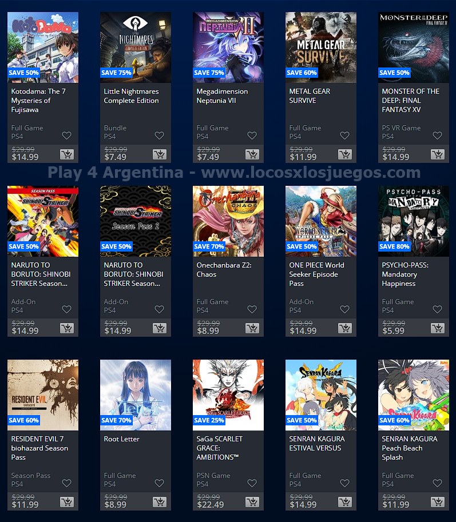Open the Root Letter cover image

[x=136, y=395]
